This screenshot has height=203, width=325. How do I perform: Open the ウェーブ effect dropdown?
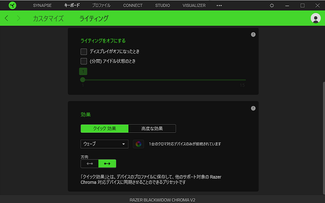click(104, 144)
